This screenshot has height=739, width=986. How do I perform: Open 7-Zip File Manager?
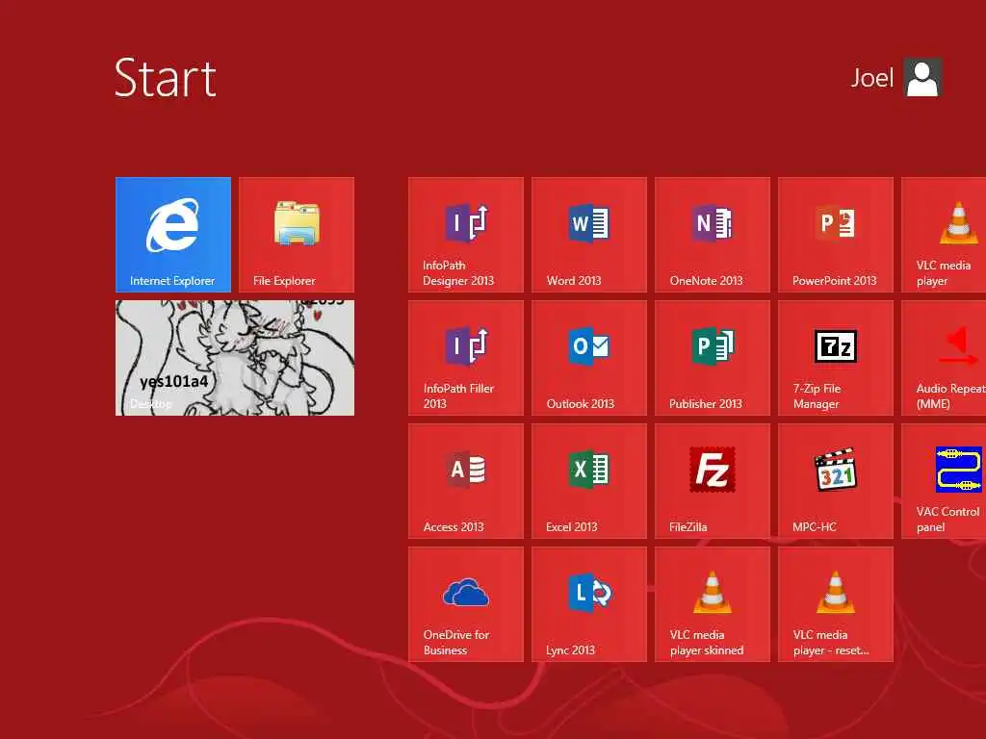point(835,358)
